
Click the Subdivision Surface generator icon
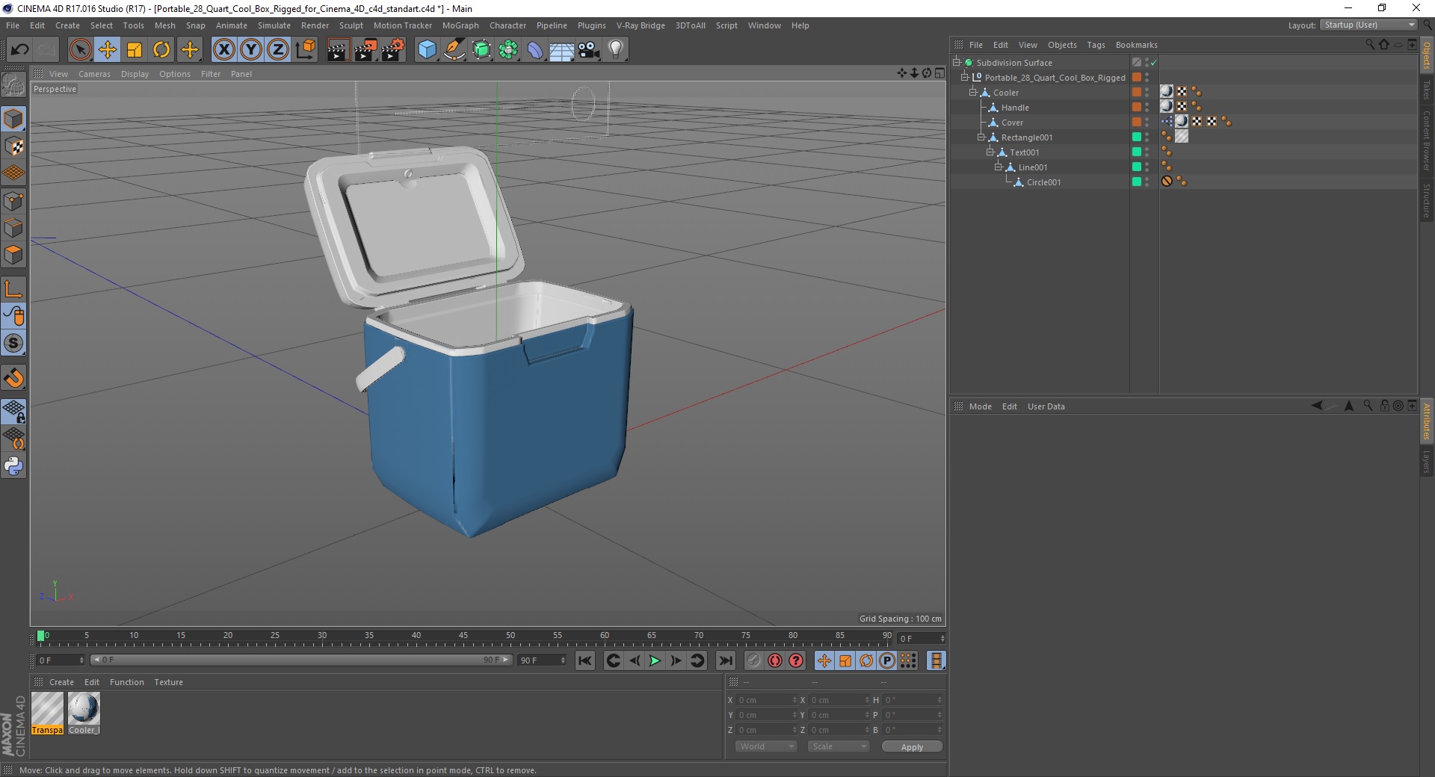481,50
